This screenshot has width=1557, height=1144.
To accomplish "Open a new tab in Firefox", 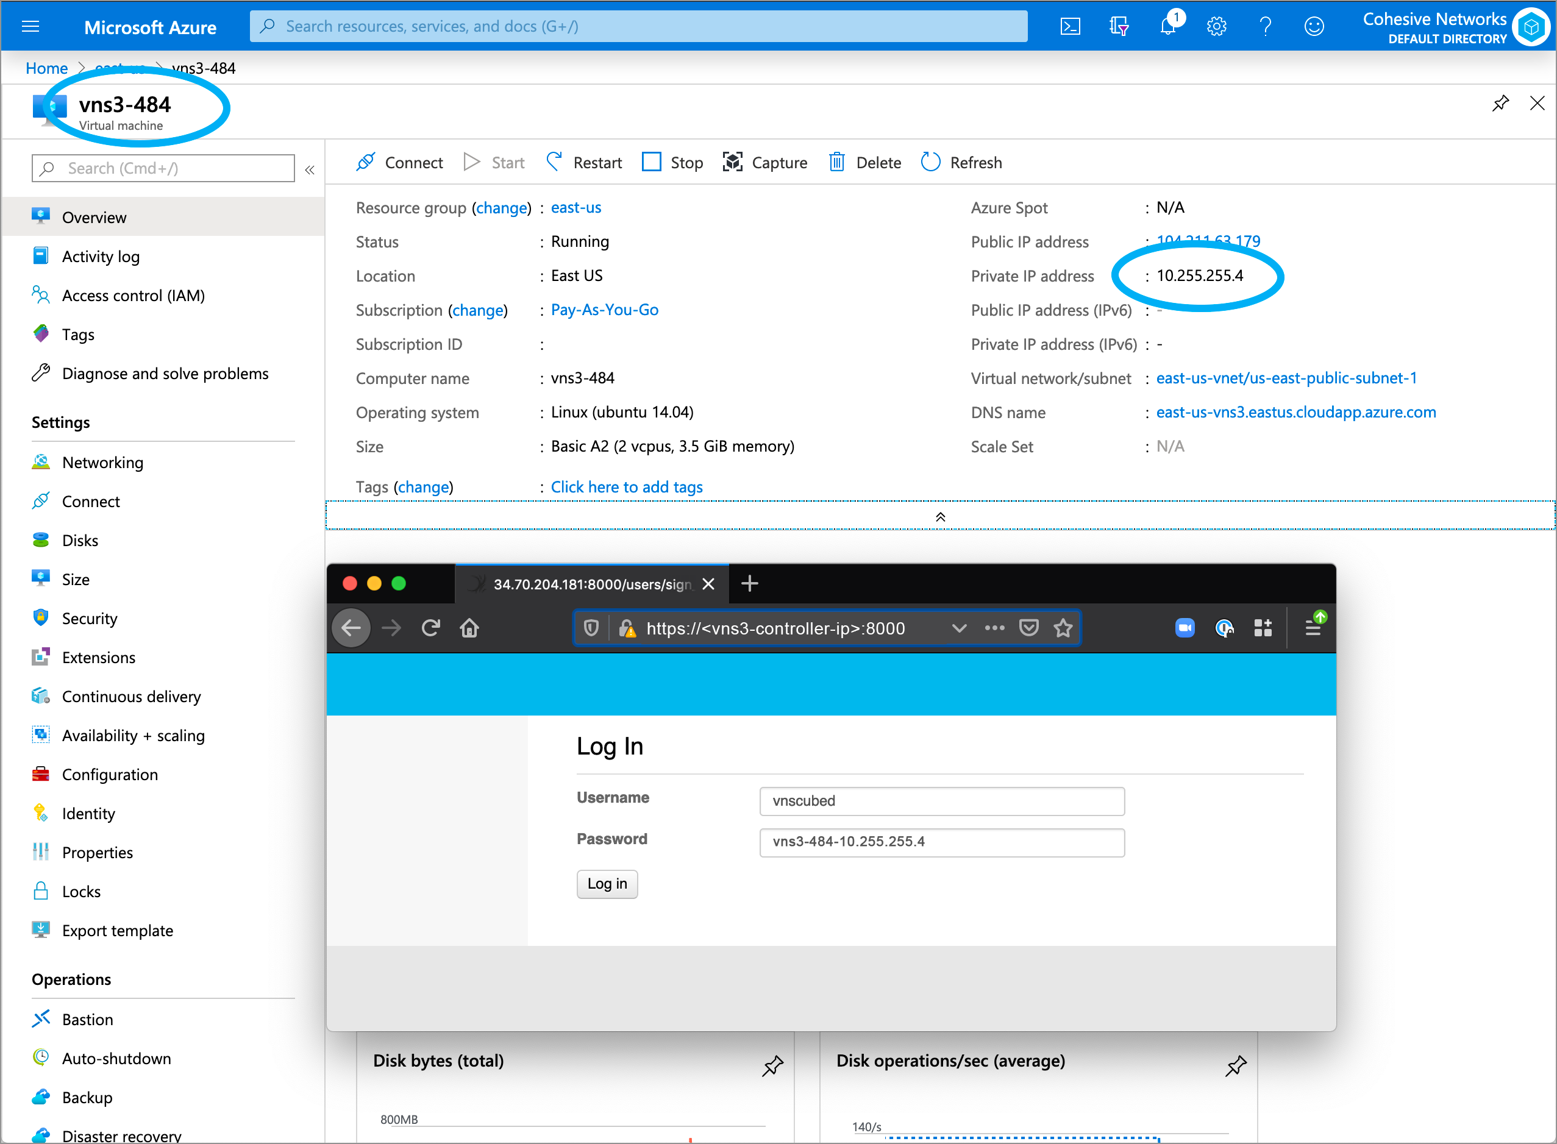I will tap(749, 583).
